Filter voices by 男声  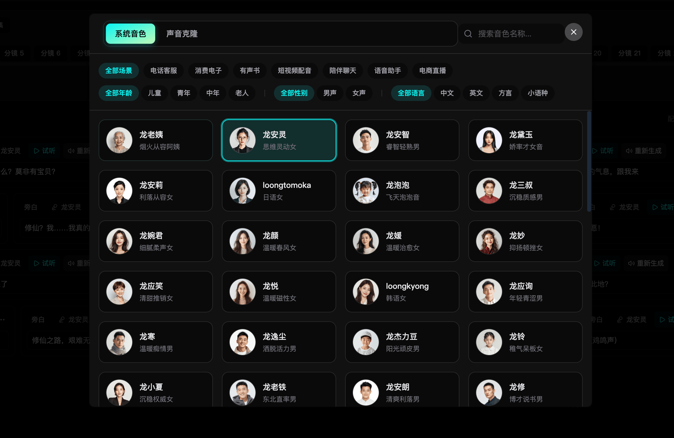click(x=330, y=93)
